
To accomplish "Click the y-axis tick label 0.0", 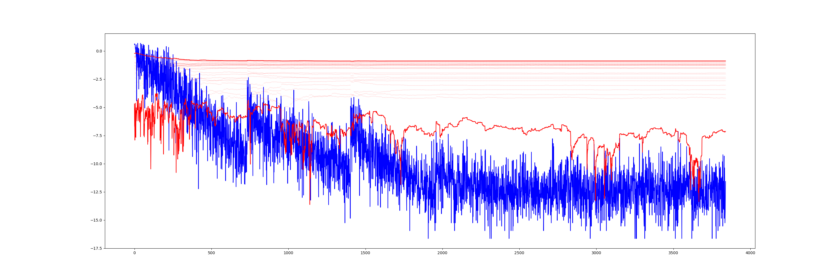I will pyautogui.click(x=99, y=51).
